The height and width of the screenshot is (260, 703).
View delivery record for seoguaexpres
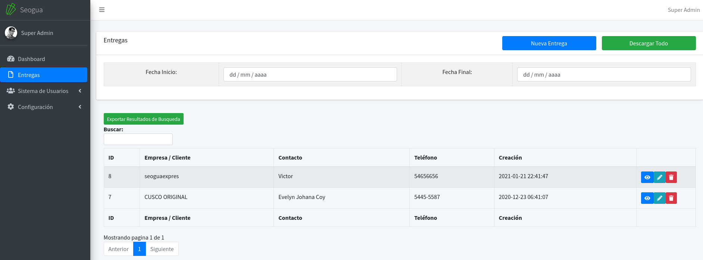647,177
